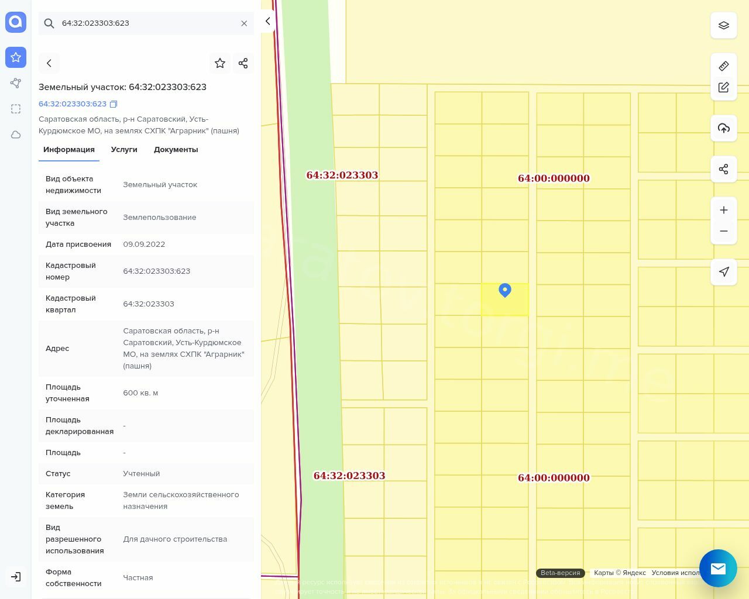Viewport: 749px width, 599px height.
Task: Activate the draw/edit tool on map
Action: 724,87
